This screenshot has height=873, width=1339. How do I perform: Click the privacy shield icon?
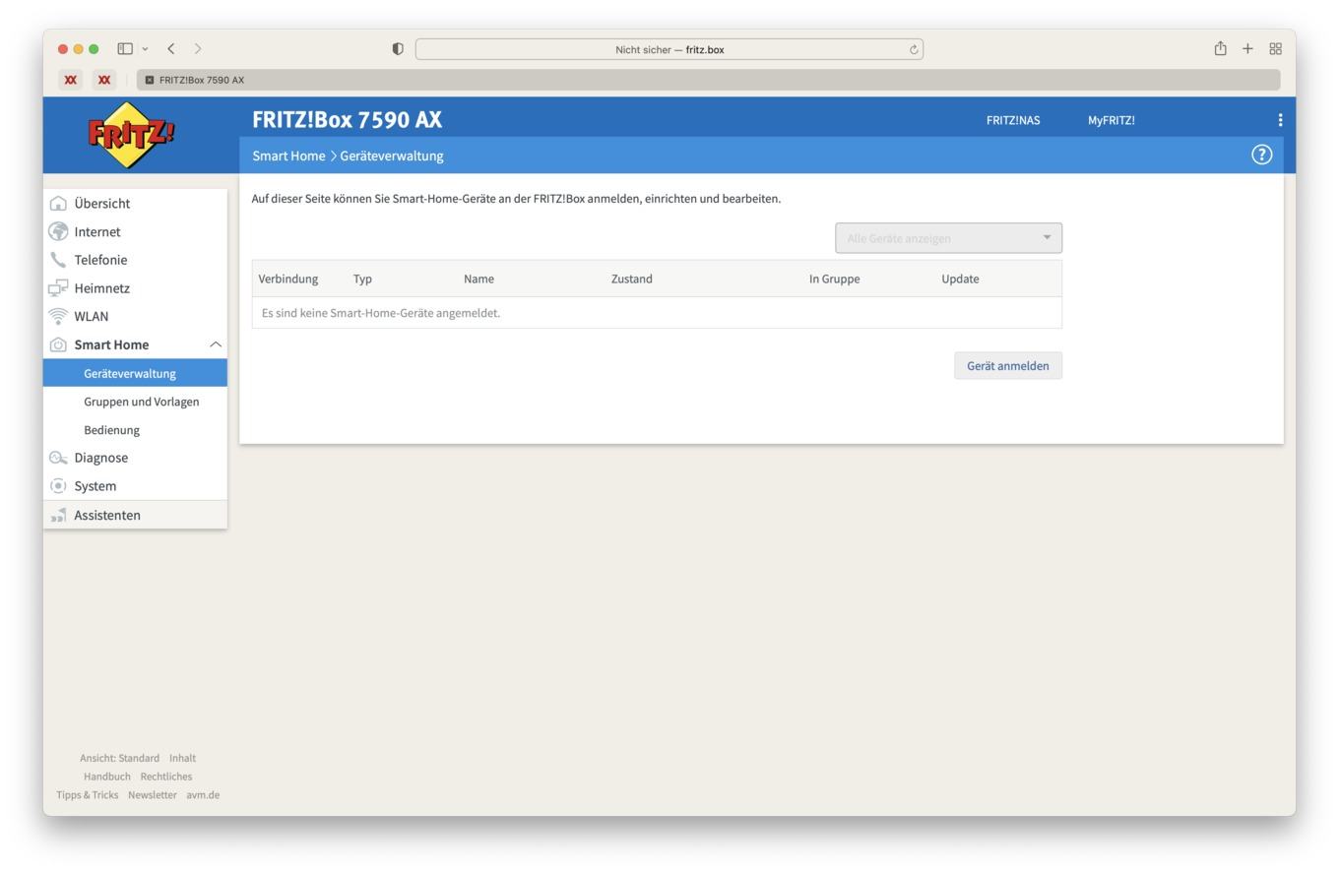[x=398, y=49]
